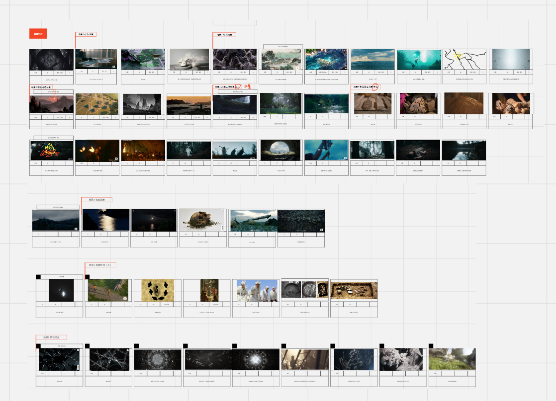Select the dark image with white glow
Viewport: 556px width, 401px height.
tap(61, 291)
